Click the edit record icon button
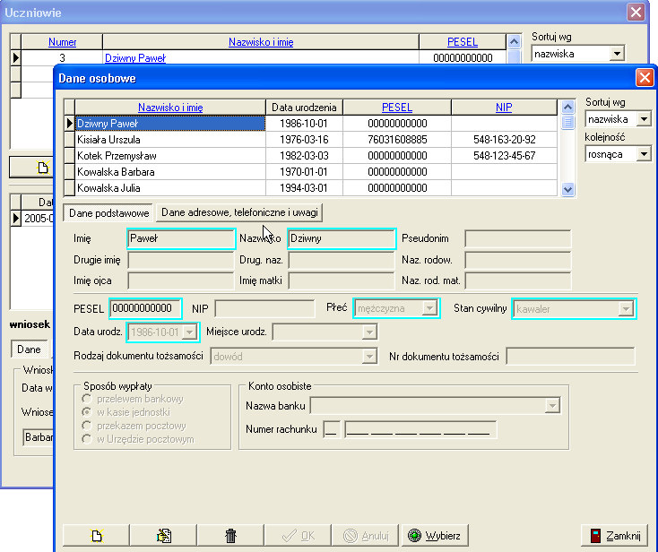658x552 pixels. coord(163,535)
